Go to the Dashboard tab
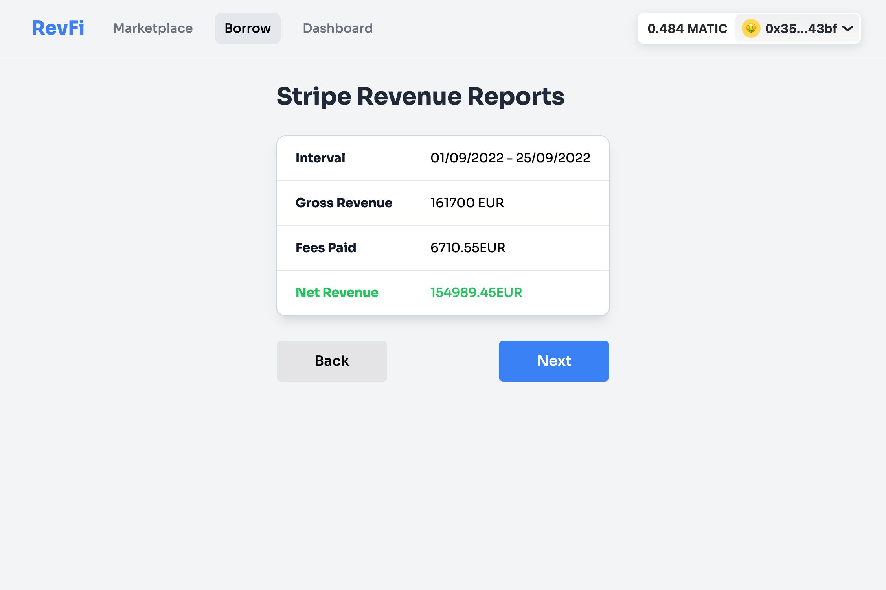This screenshot has width=886, height=590. [338, 28]
